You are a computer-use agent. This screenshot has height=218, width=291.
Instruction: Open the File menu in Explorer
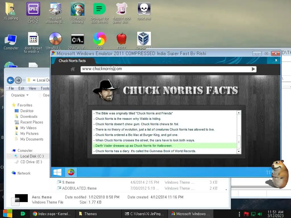click(11, 89)
